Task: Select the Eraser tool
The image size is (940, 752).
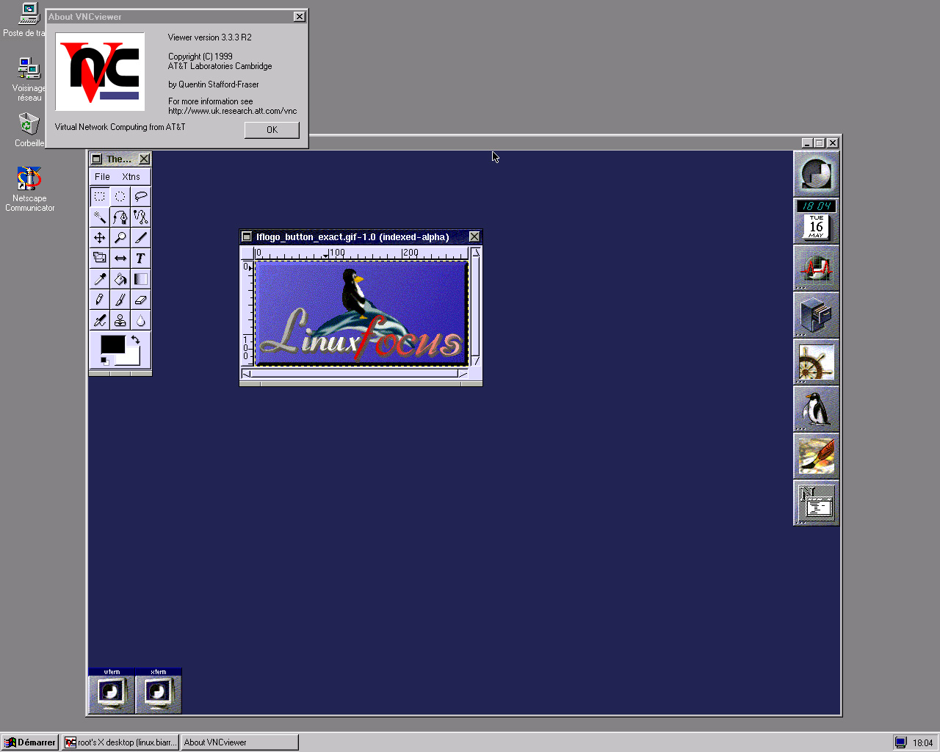Action: pos(140,300)
